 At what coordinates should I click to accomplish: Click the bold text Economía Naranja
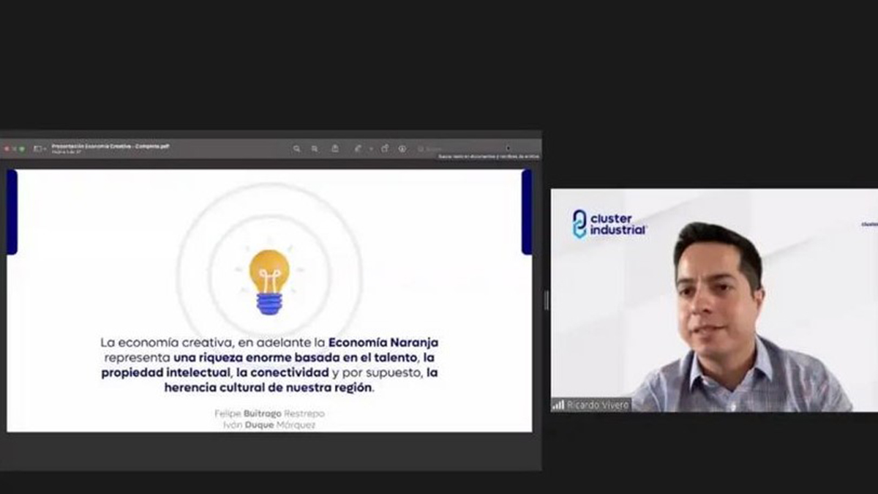(x=383, y=342)
